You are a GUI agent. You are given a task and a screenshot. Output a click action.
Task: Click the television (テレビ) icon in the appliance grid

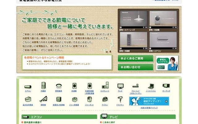(120, 86)
